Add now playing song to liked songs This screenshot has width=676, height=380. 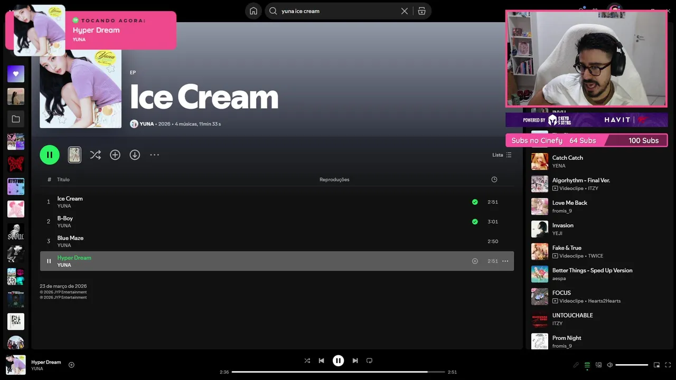71,365
